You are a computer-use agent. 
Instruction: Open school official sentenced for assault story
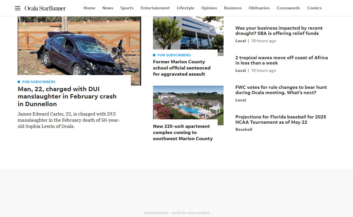182,68
